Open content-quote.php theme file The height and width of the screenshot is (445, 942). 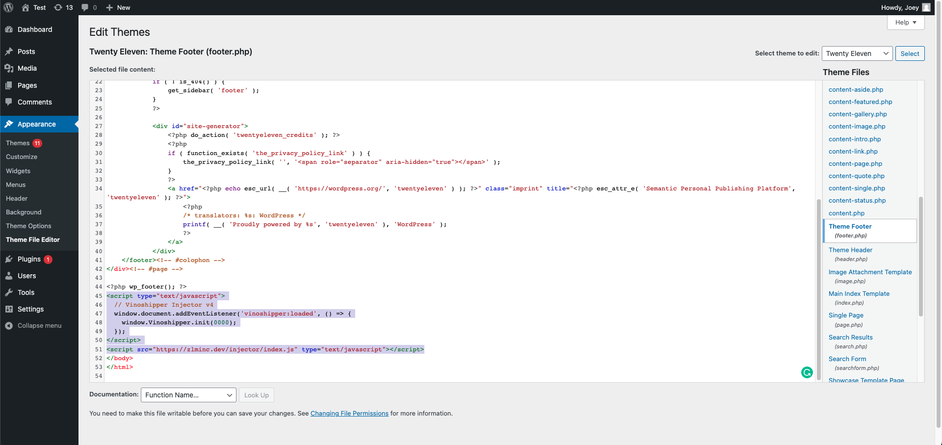pos(857,176)
